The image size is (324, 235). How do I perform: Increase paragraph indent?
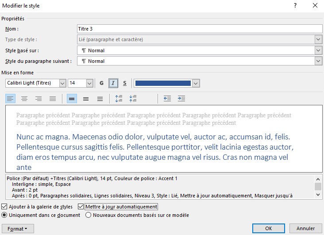point(181,99)
